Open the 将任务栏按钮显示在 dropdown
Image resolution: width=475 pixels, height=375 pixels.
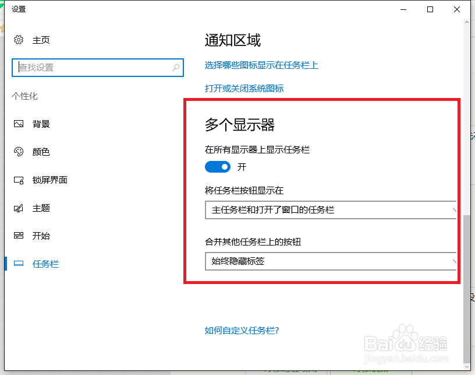(331, 210)
